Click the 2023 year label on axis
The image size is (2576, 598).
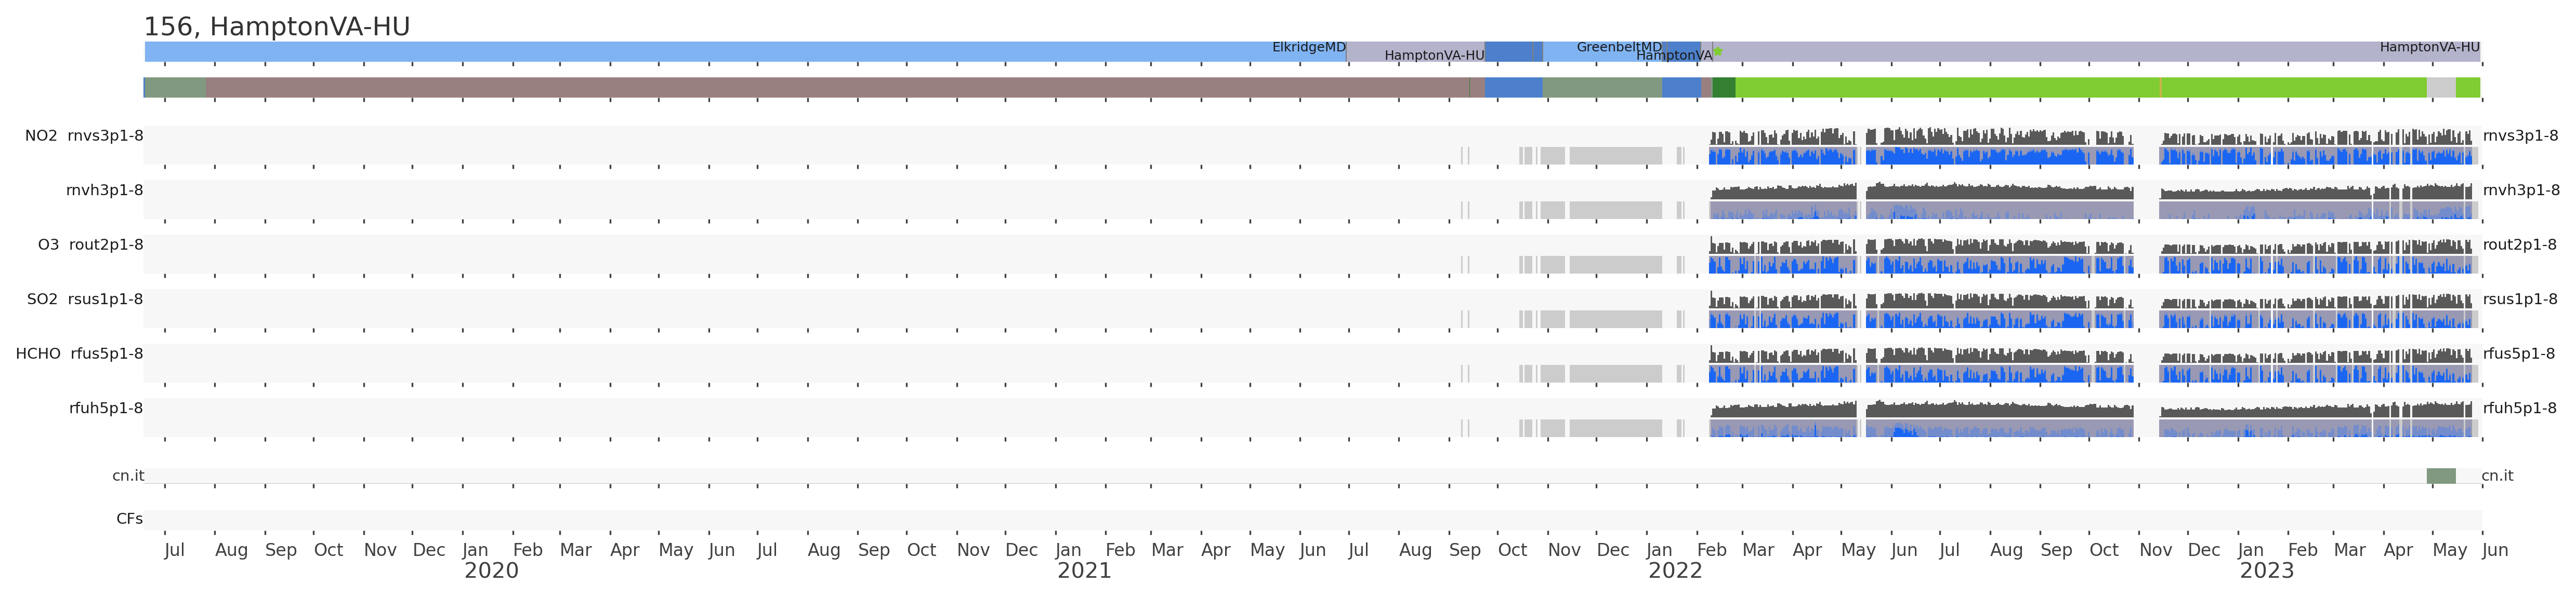click(2266, 571)
